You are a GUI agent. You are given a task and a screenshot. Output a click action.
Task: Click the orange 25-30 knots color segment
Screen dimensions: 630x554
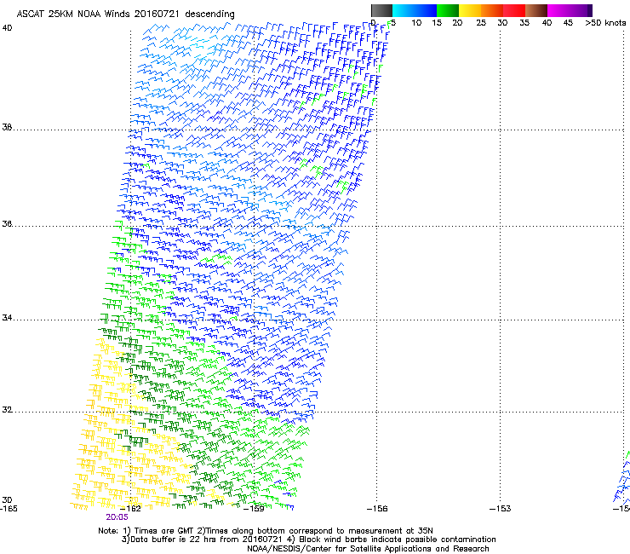[x=492, y=10]
